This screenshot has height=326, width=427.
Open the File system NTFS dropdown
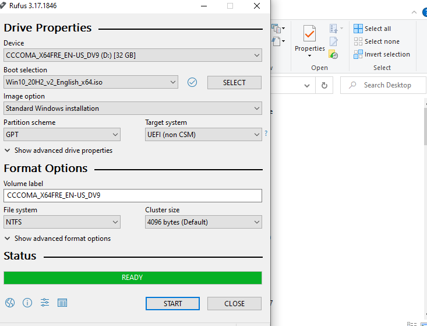click(x=62, y=222)
